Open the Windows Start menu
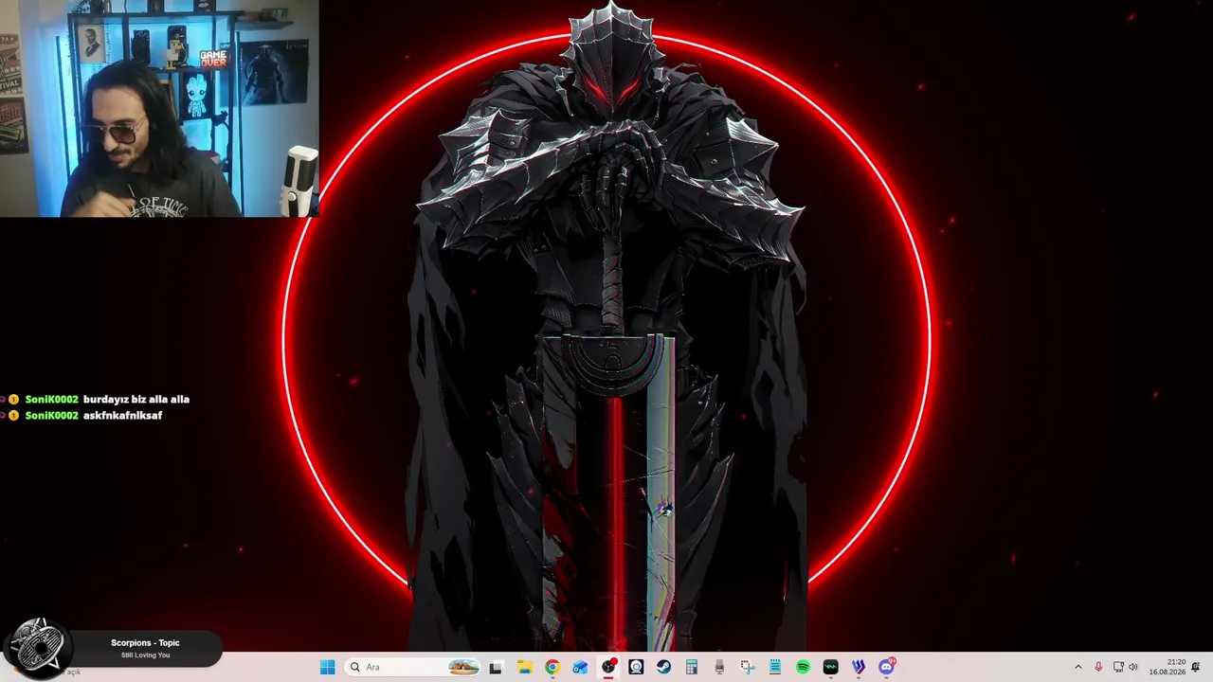Viewport: 1213px width, 682px height. coord(327,667)
